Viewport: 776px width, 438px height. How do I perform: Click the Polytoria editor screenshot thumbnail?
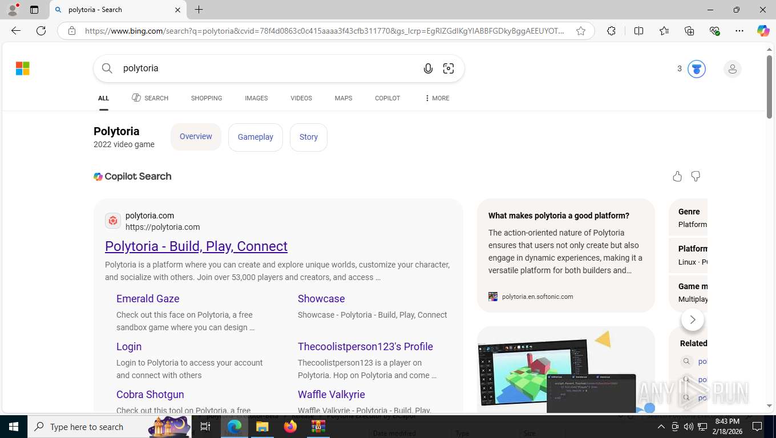(x=566, y=370)
